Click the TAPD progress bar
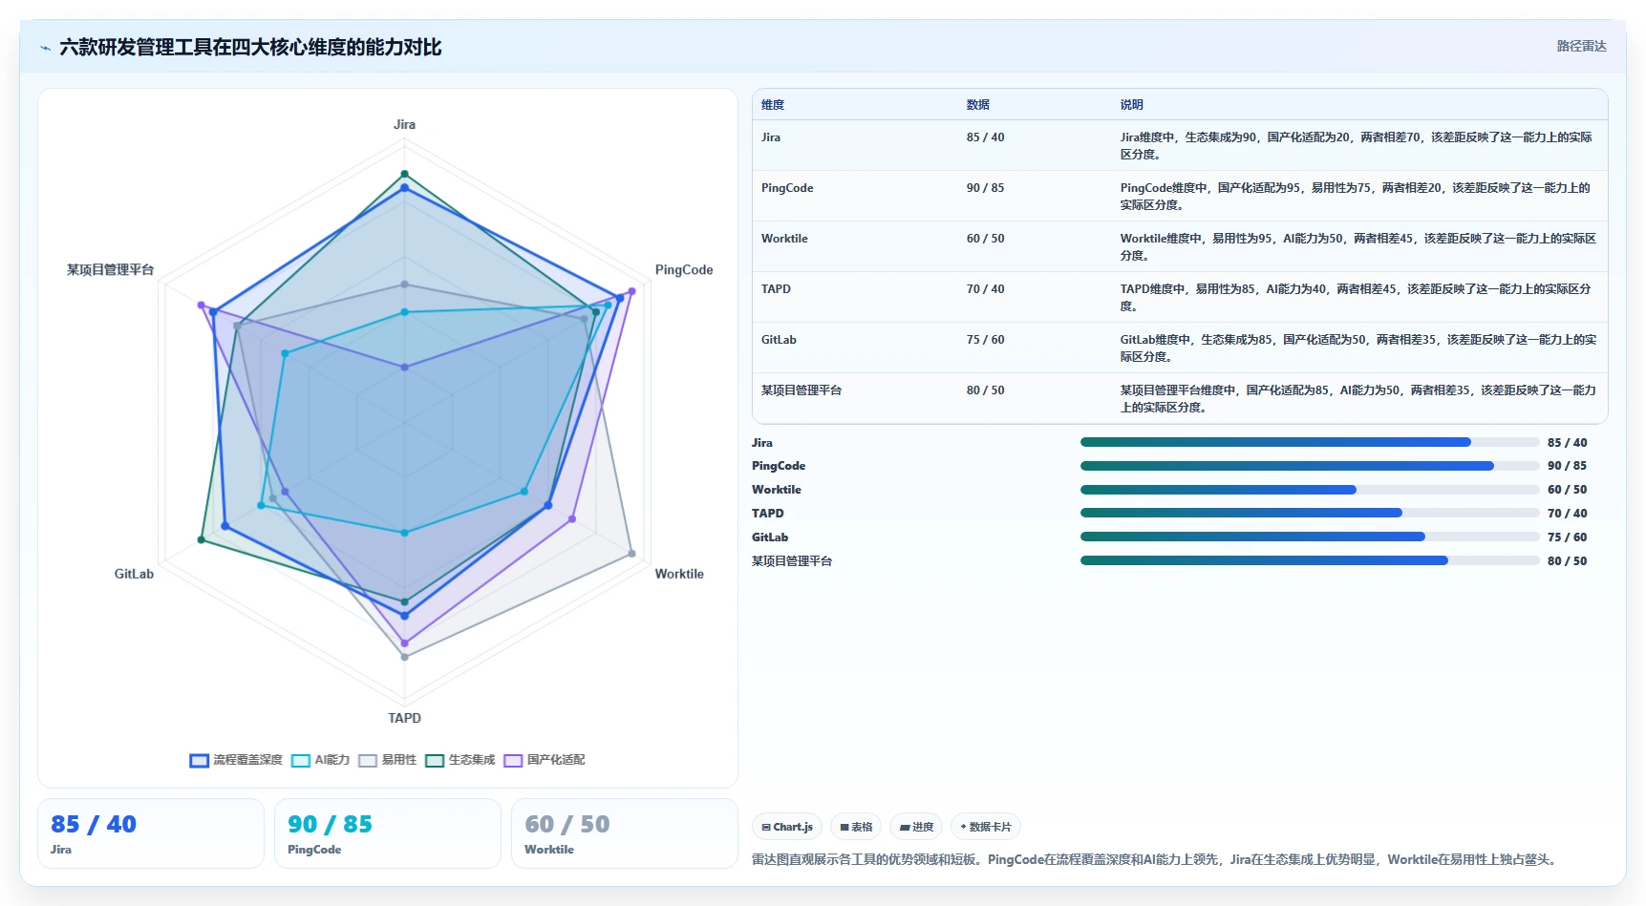The image size is (1646, 906). pos(1310,513)
